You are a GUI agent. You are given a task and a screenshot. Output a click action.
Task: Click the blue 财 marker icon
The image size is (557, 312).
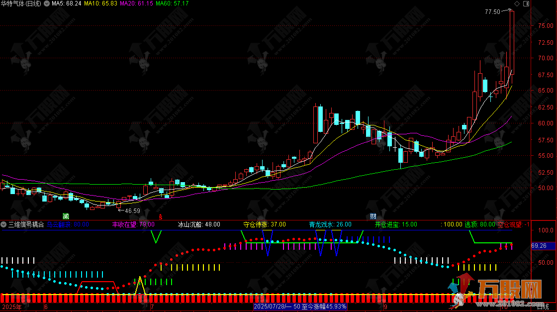pyautogui.click(x=373, y=216)
